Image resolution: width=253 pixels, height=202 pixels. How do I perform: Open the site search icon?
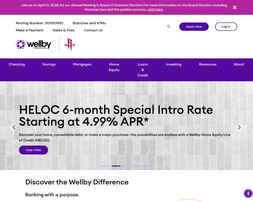click(169, 27)
